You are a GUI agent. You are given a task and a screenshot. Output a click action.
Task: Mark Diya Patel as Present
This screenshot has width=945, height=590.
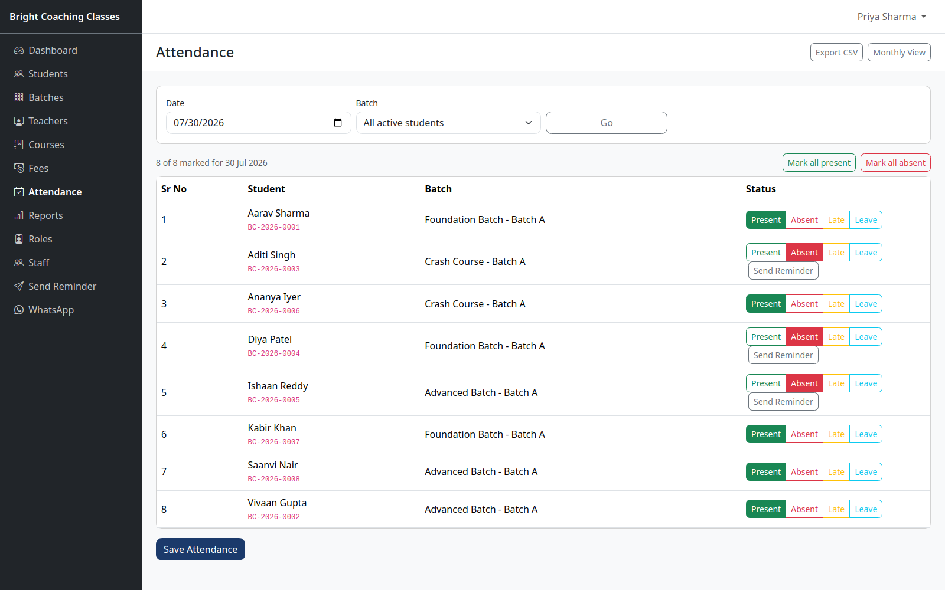[766, 337]
